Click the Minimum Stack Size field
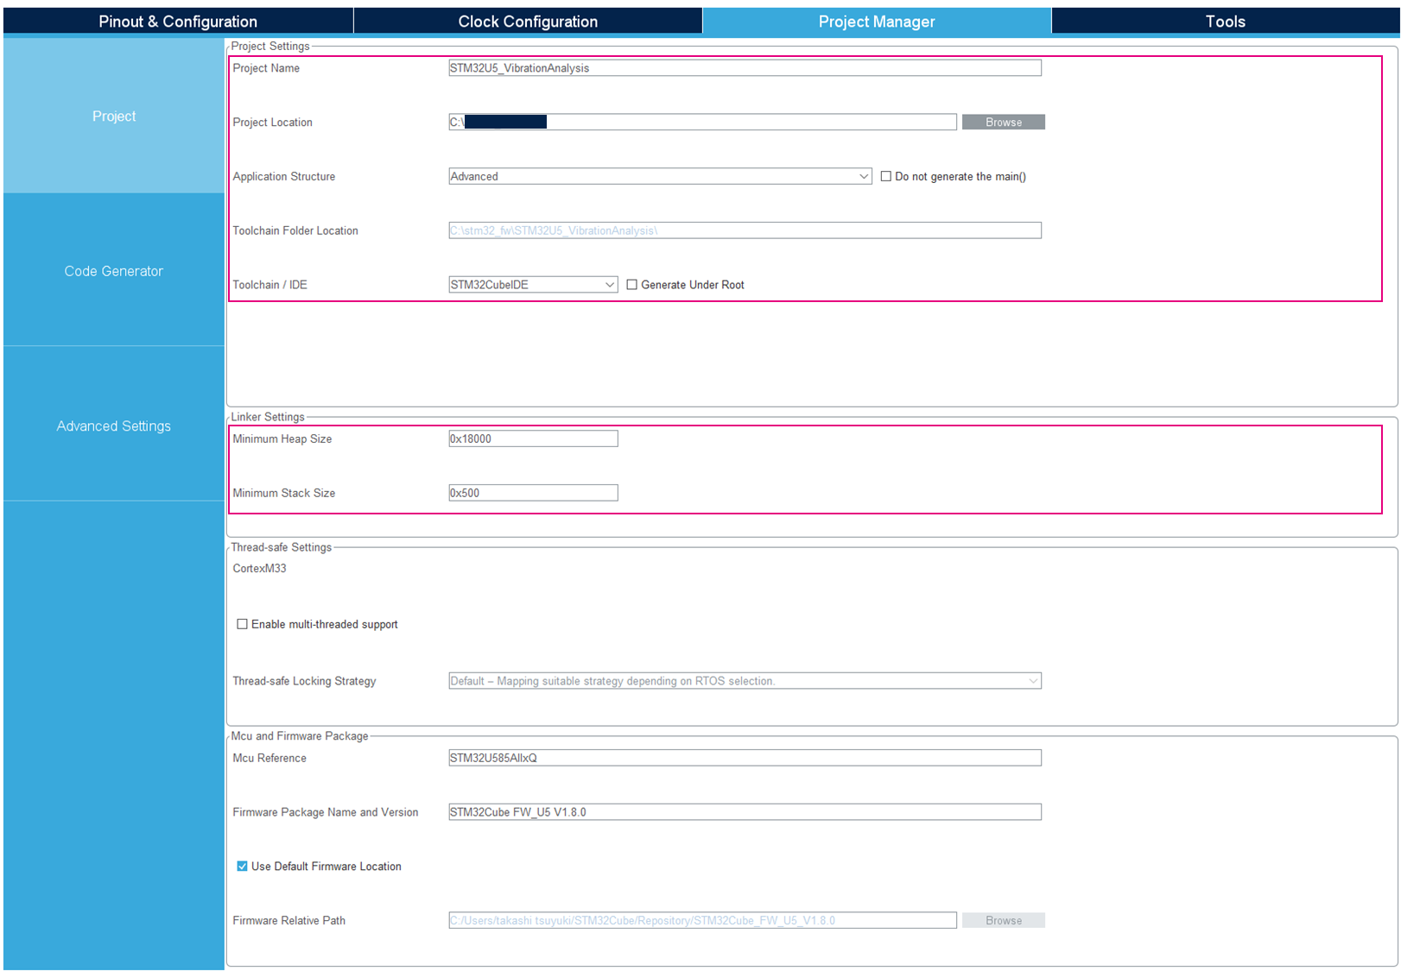The height and width of the screenshot is (971, 1401). point(533,493)
